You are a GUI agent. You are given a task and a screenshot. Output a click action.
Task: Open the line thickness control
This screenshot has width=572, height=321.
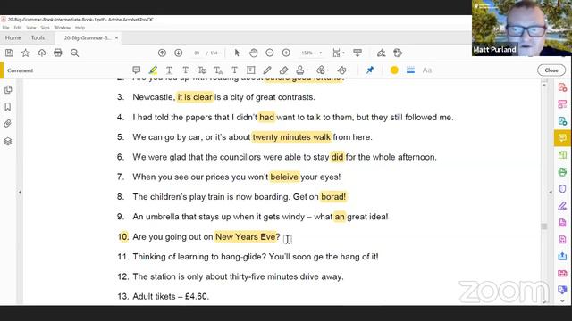[410, 70]
